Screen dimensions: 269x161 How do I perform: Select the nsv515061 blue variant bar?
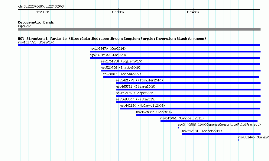[x=209, y=121]
